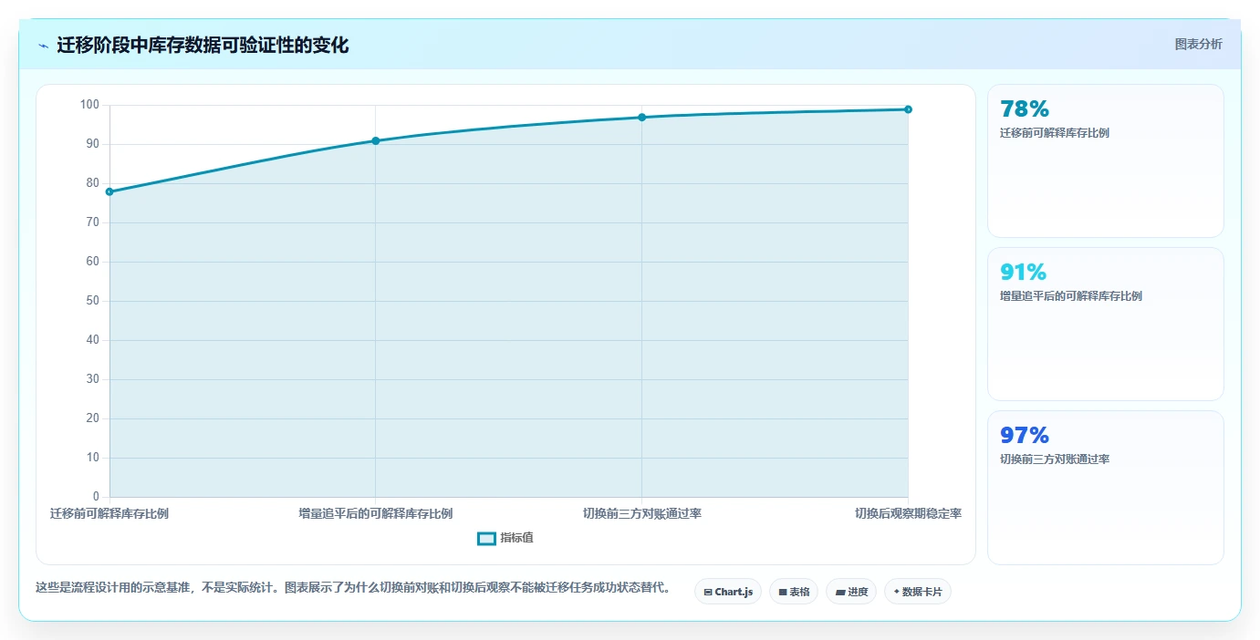Click the data point for 迁移前可解释库存比例
Image resolution: width=1260 pixels, height=640 pixels.
pyautogui.click(x=109, y=191)
